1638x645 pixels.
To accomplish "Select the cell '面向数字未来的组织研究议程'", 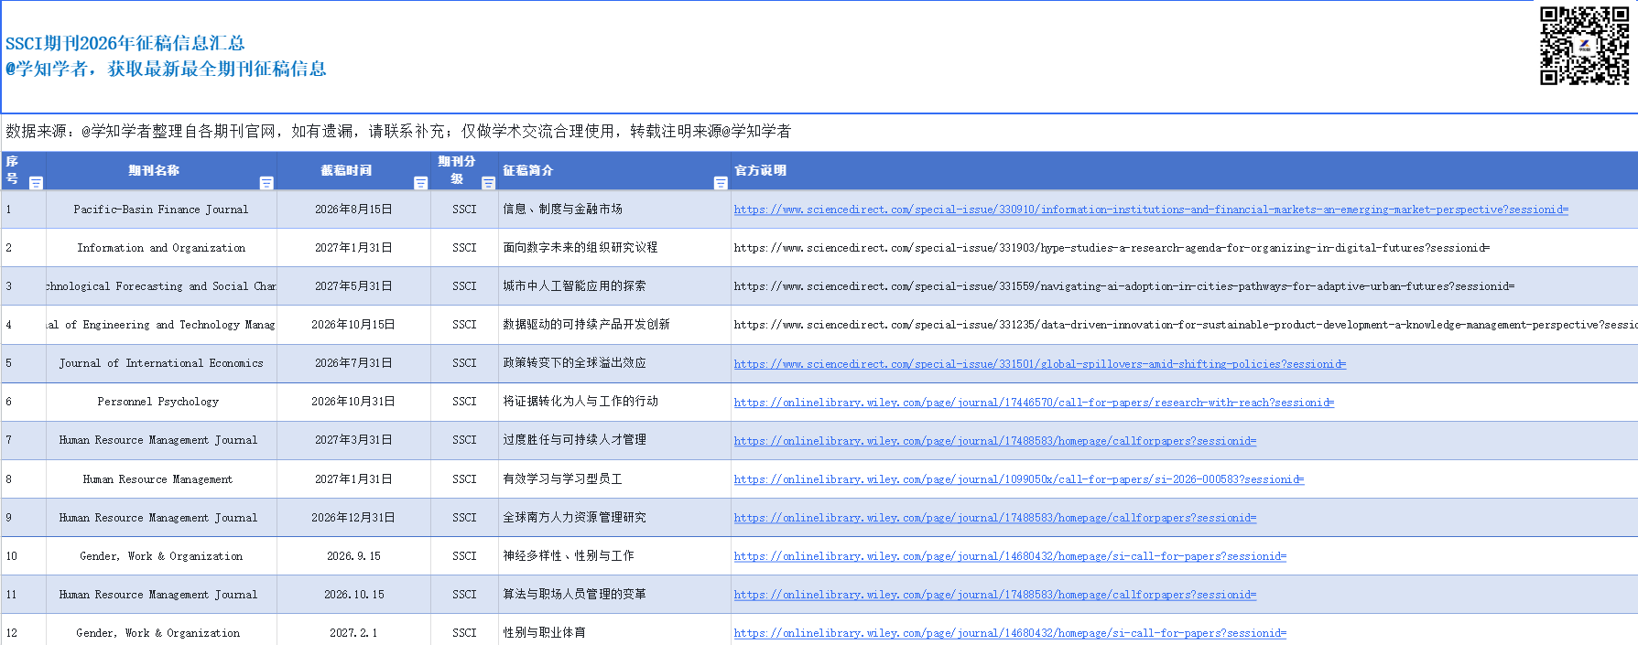I will (614, 248).
